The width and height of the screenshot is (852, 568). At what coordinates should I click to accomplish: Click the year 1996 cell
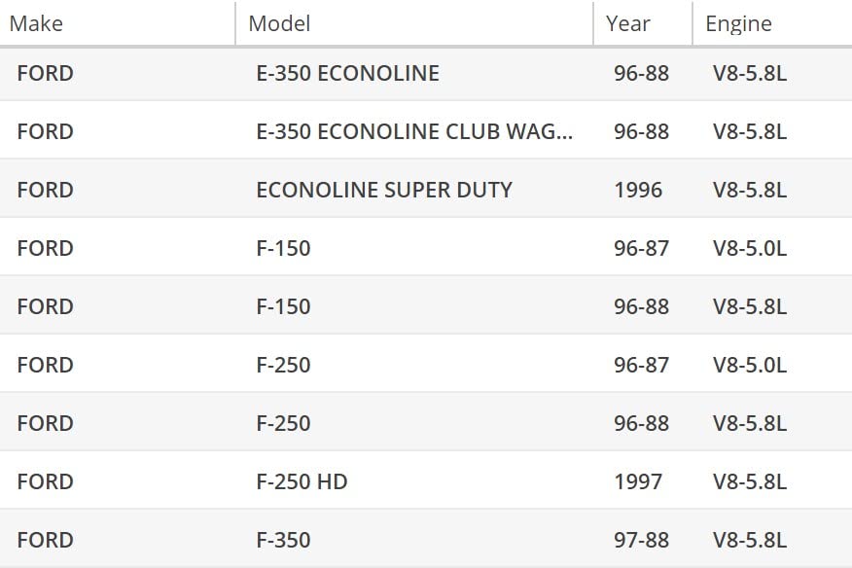[638, 190]
